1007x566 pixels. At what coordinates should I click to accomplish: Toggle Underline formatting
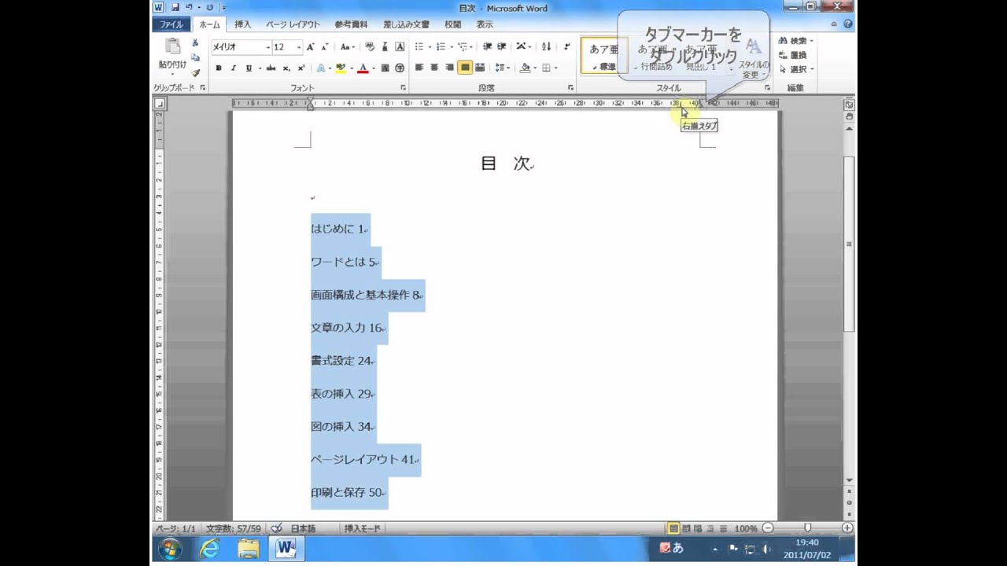tap(249, 68)
